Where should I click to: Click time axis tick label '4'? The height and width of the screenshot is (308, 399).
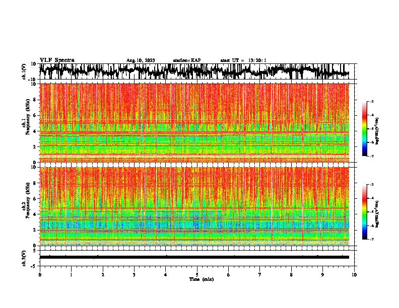pos(166,275)
